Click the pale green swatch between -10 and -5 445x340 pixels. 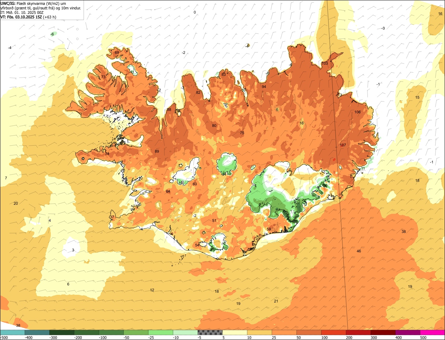click(185, 332)
